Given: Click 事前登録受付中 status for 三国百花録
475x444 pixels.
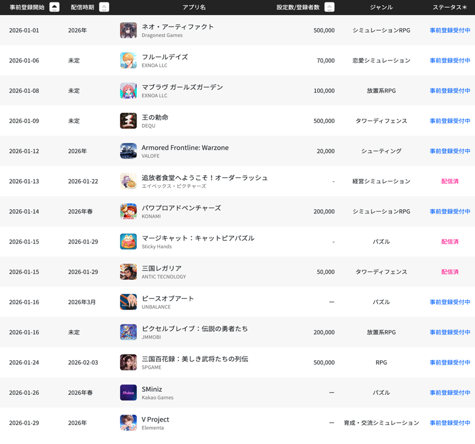Looking at the screenshot, I should click(449, 363).
